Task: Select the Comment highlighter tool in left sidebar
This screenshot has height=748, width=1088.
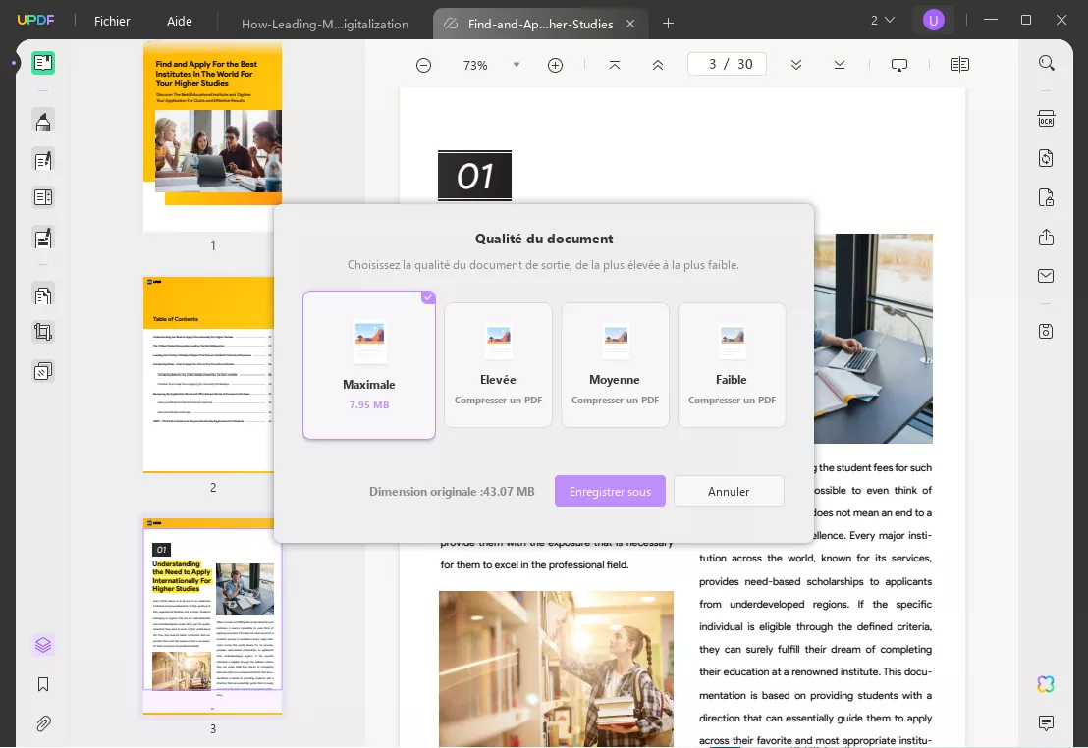Action: tap(43, 122)
